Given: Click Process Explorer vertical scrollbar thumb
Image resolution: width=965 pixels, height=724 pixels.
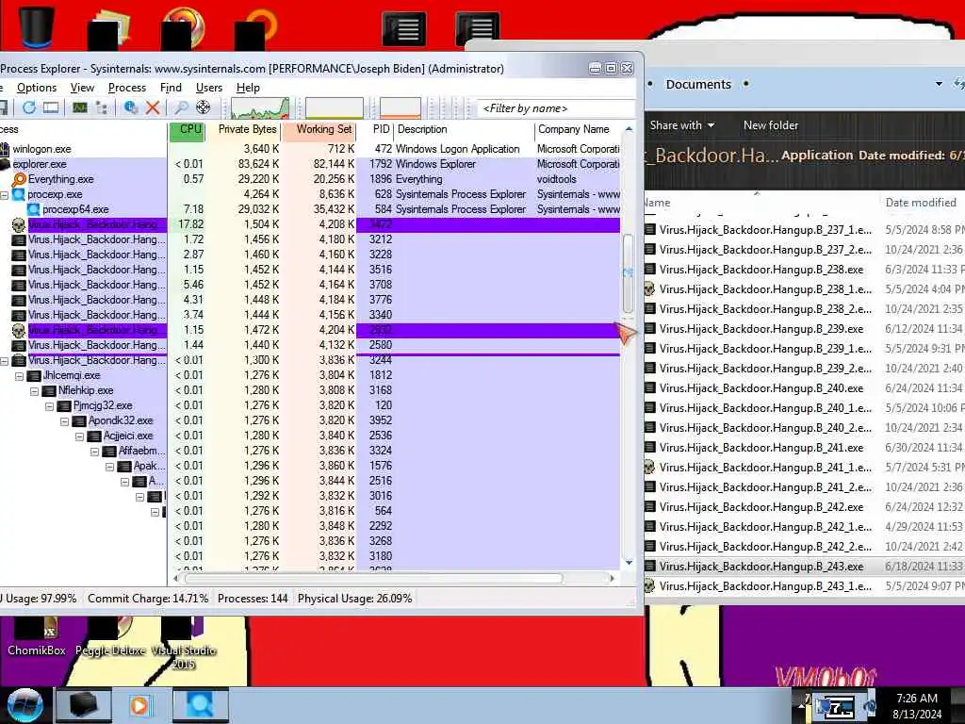Looking at the screenshot, I should click(629, 274).
